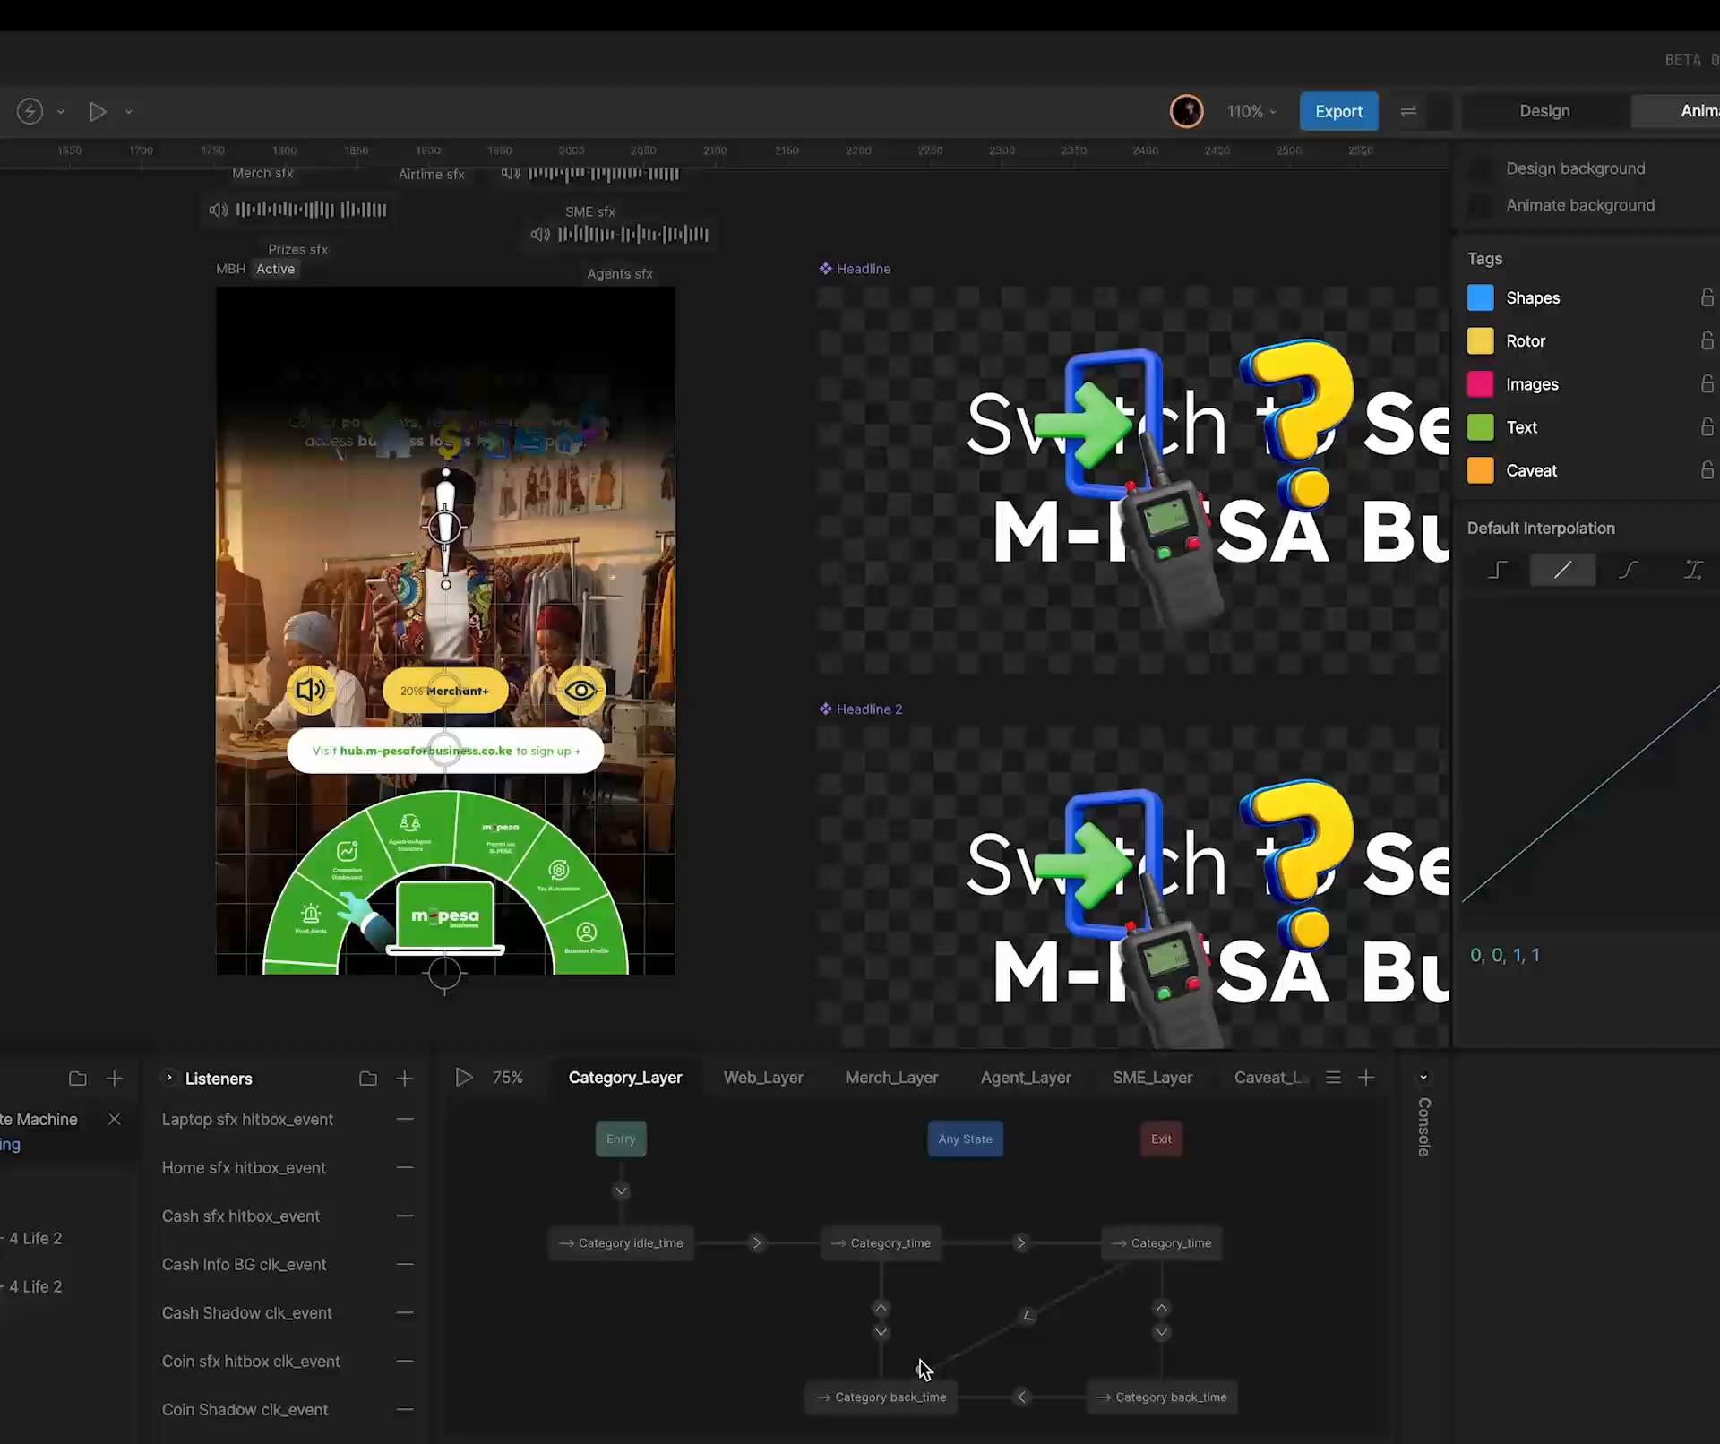This screenshot has height=1444, width=1720.
Task: Select the Any State node
Action: 964,1139
